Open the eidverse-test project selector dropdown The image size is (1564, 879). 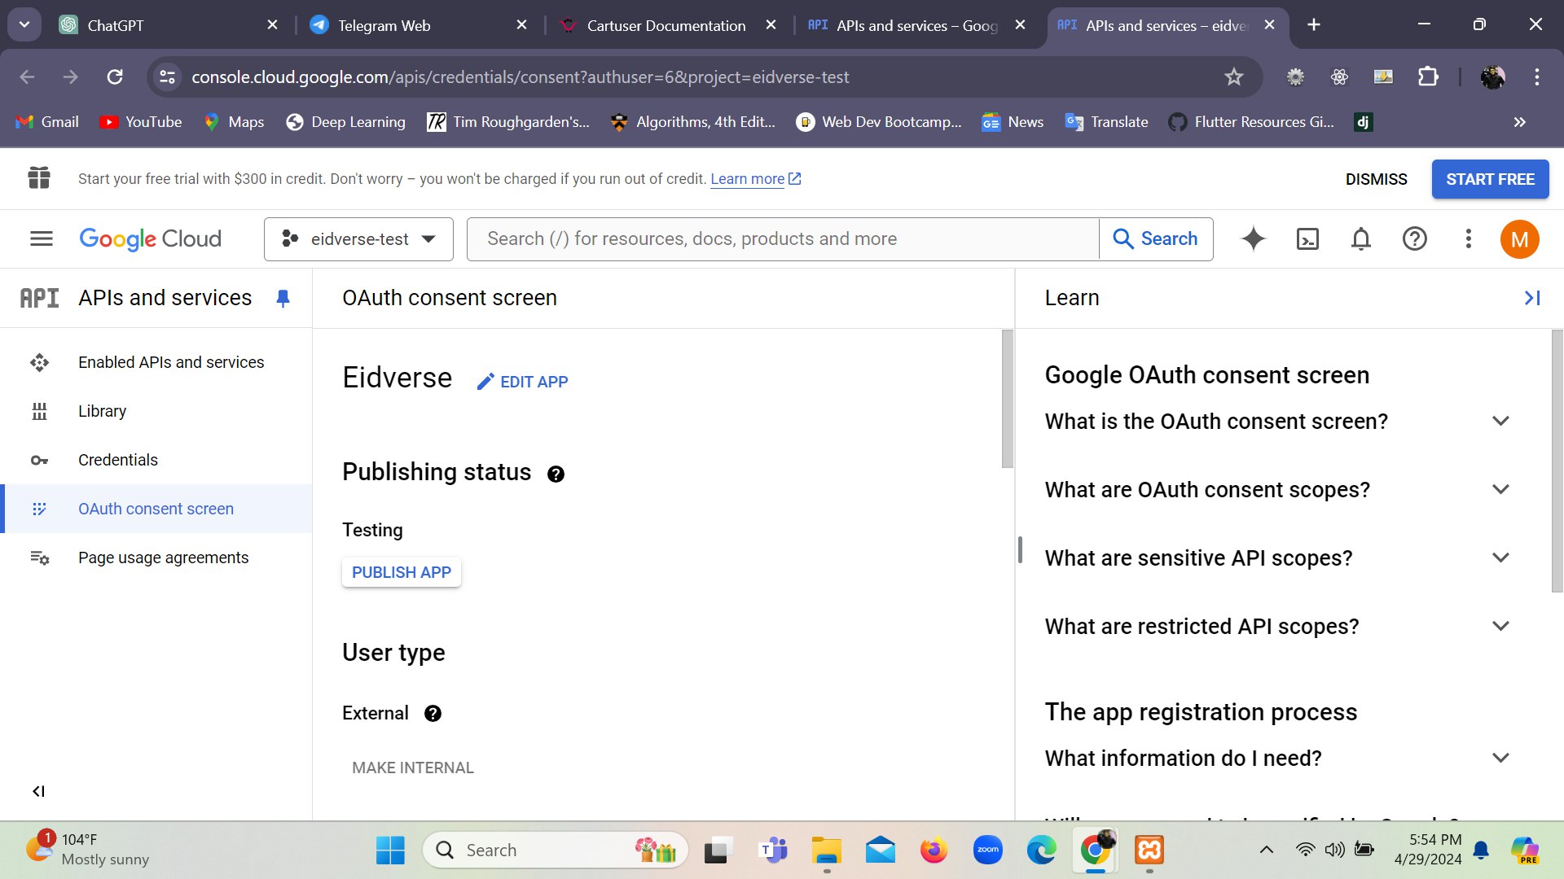coord(358,239)
